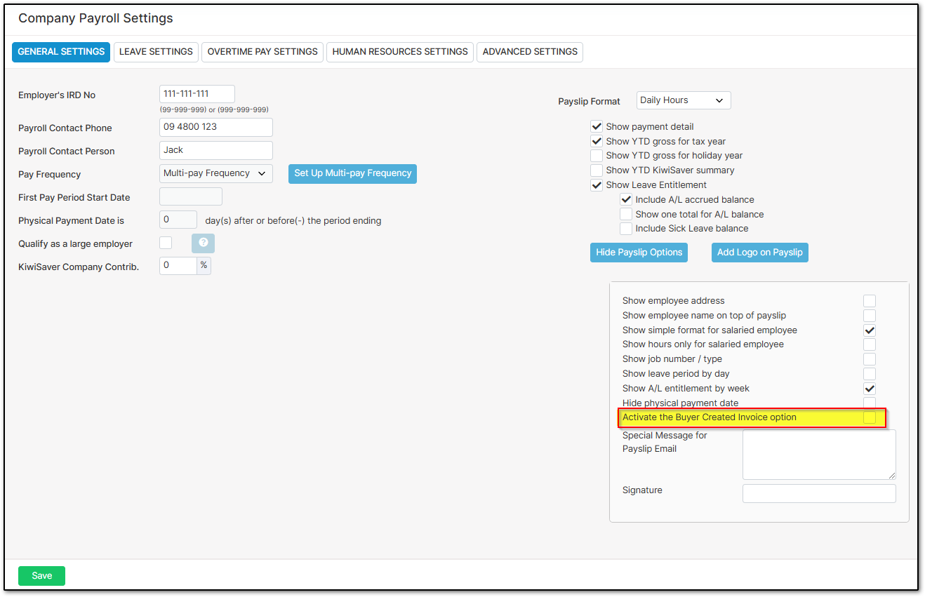Click the Signature input field
Screen dimensions: 925x597
point(819,493)
